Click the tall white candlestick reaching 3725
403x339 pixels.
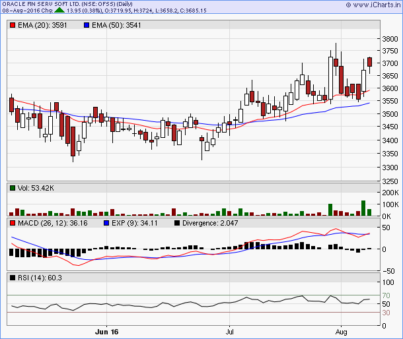coord(330,78)
